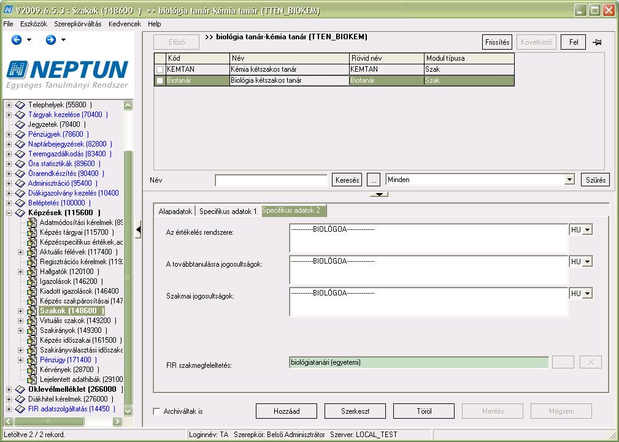Tick the checkbox in the Biotanár row

160,80
